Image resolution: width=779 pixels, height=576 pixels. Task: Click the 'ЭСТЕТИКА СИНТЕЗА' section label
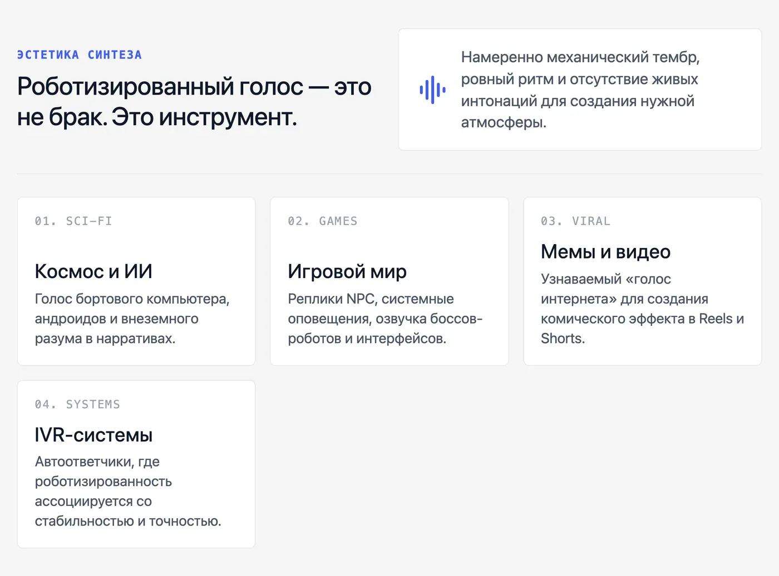tap(80, 55)
